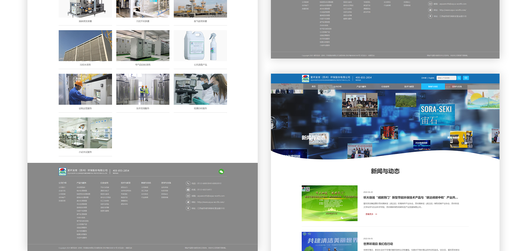Click the 汽车与机械 link in left footer
The image size is (527, 251).
coord(105,187)
